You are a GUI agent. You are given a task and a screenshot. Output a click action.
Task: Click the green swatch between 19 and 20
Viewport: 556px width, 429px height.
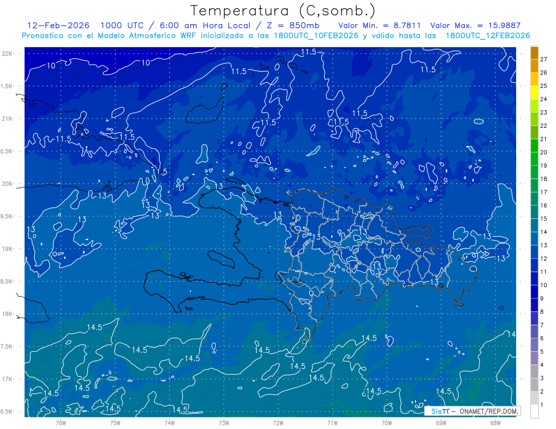coord(534,159)
